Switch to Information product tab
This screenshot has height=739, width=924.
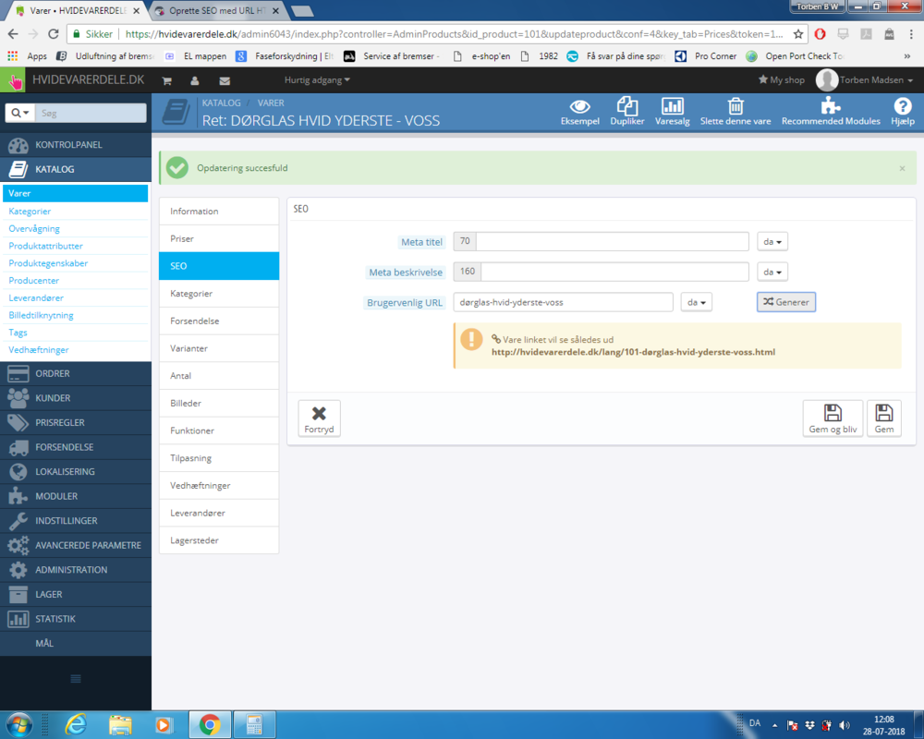[x=219, y=211]
